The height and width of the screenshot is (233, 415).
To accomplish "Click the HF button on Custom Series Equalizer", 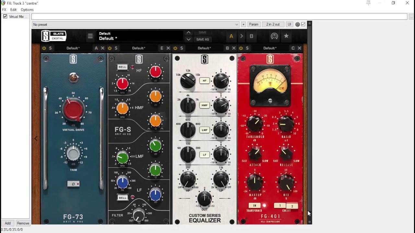I will click(x=205, y=81).
